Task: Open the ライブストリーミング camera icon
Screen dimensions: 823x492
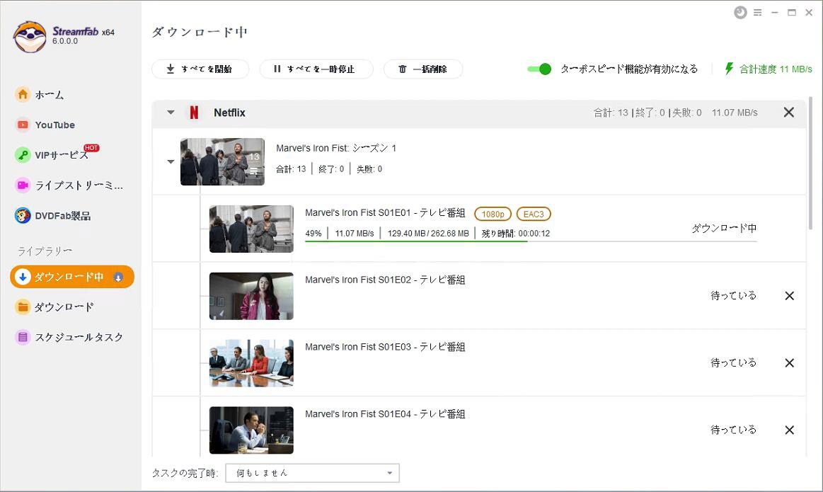Action: click(23, 185)
